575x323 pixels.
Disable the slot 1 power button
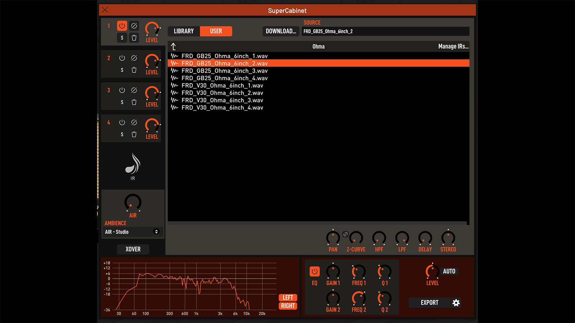[122, 26]
